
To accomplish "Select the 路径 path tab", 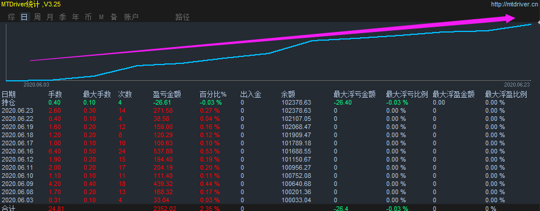I will 182,17.
